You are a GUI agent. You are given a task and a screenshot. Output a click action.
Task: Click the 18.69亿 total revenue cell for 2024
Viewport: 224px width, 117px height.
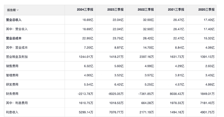(x=88, y=20)
